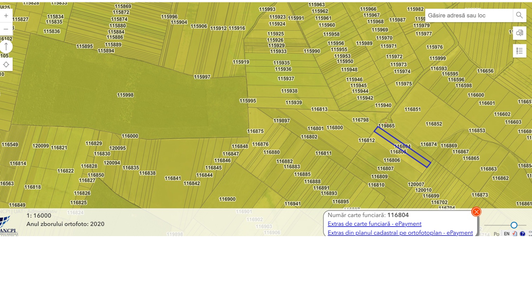
Task: Click the search magnifier icon
Action: click(519, 15)
